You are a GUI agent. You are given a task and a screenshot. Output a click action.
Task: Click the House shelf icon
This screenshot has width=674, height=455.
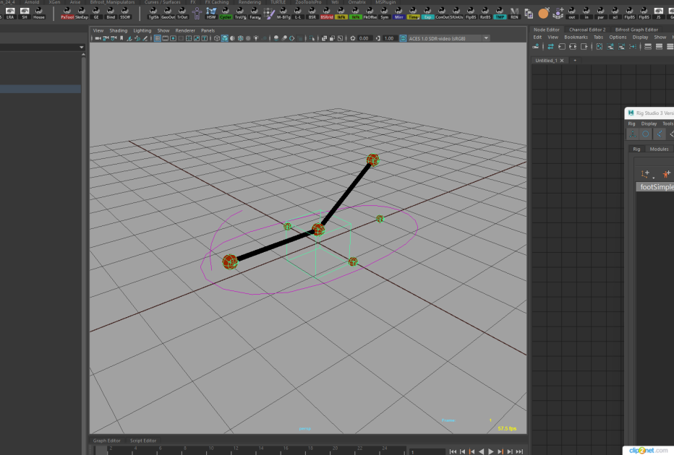[38, 13]
